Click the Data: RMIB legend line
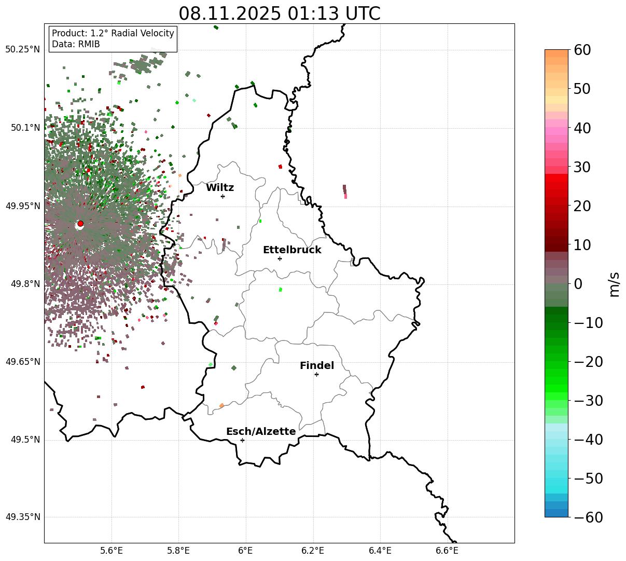The height and width of the screenshot is (561, 626). (x=76, y=45)
